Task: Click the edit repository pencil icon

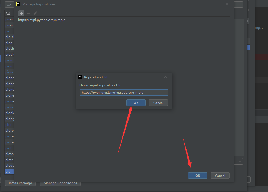Action: click(35, 13)
